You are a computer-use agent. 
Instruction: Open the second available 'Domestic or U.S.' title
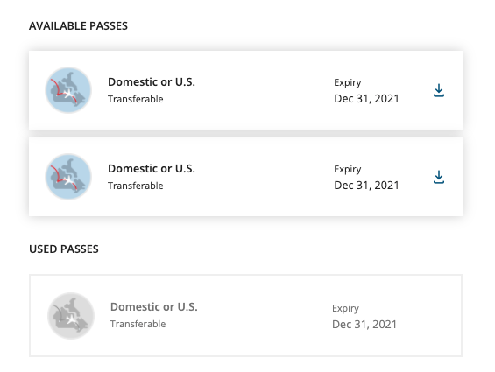(x=152, y=169)
